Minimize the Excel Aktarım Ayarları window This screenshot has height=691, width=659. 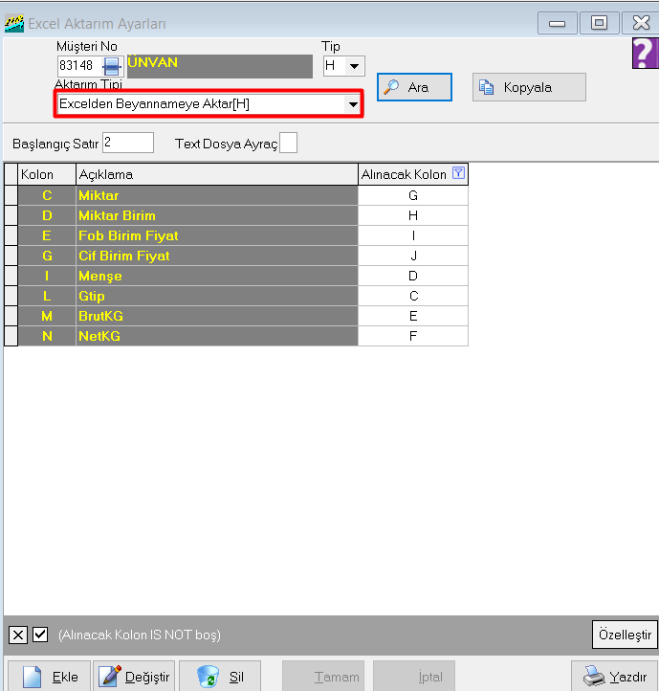pos(558,23)
